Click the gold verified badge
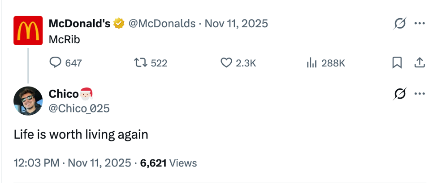437x183 pixels. (x=119, y=24)
